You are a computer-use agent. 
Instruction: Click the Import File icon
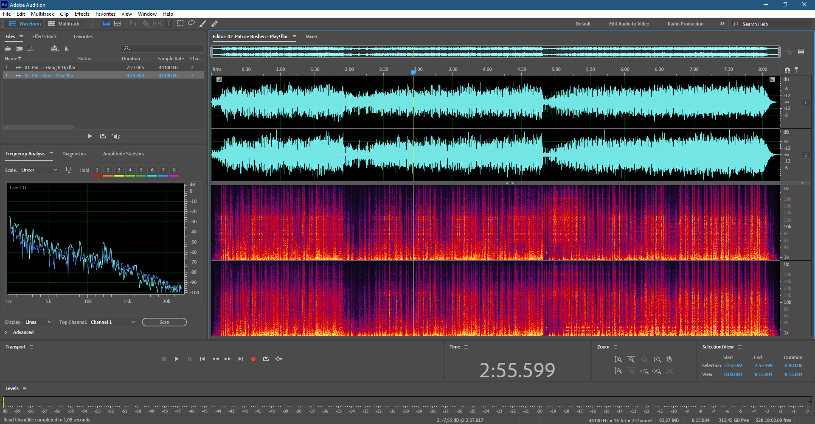19,48
